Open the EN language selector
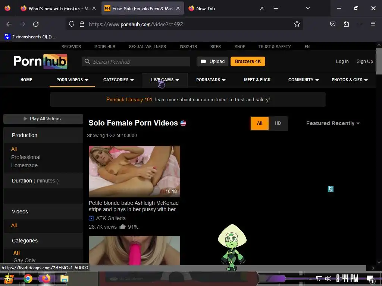The height and width of the screenshot is (286, 382). point(307,47)
